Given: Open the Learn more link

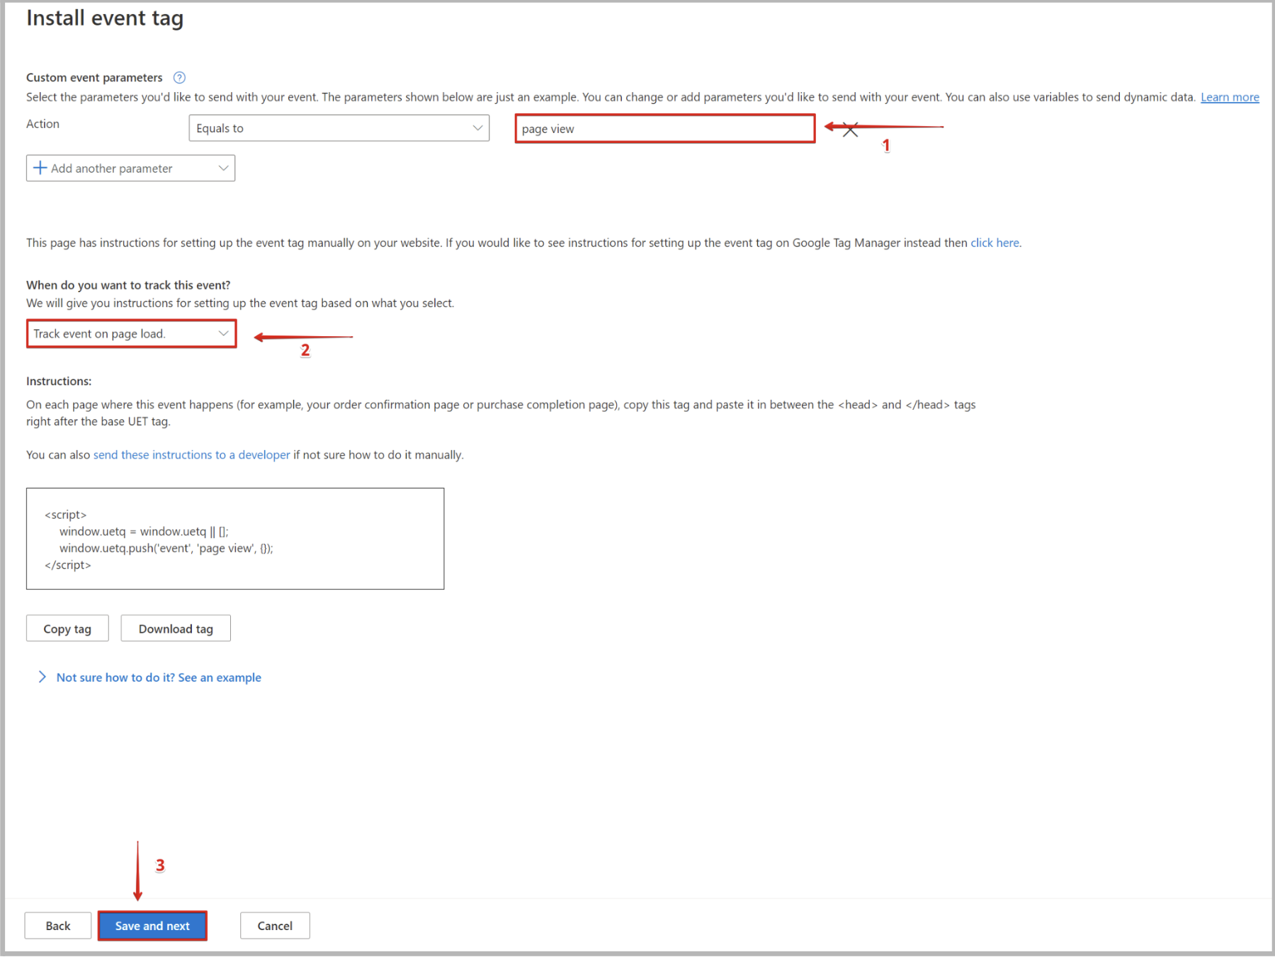Looking at the screenshot, I should (x=1229, y=97).
